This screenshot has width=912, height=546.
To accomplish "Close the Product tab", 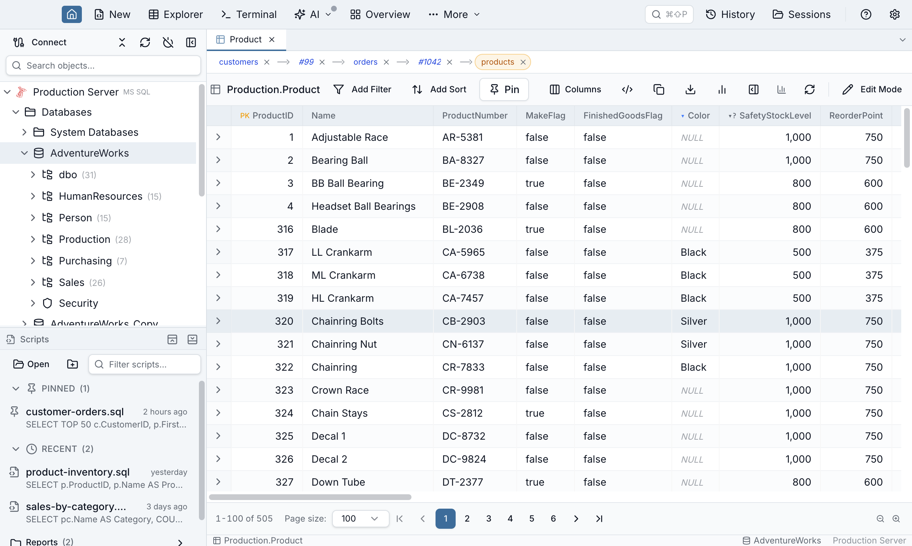I will [x=272, y=40].
